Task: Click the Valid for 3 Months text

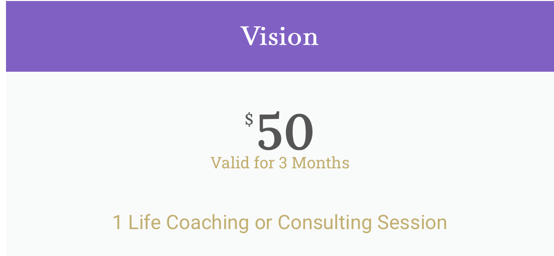Action: click(279, 163)
